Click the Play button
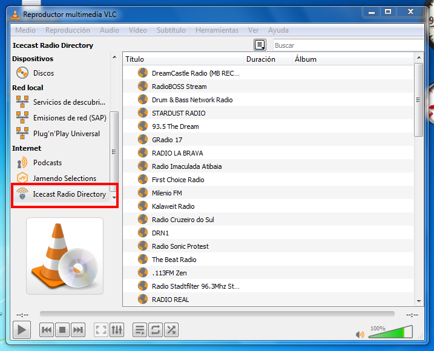The height and width of the screenshot is (351, 434). click(22, 330)
